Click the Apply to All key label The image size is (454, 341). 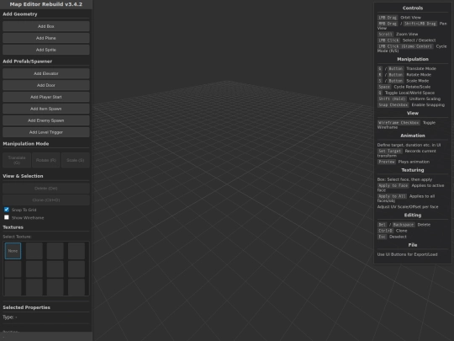click(392, 196)
